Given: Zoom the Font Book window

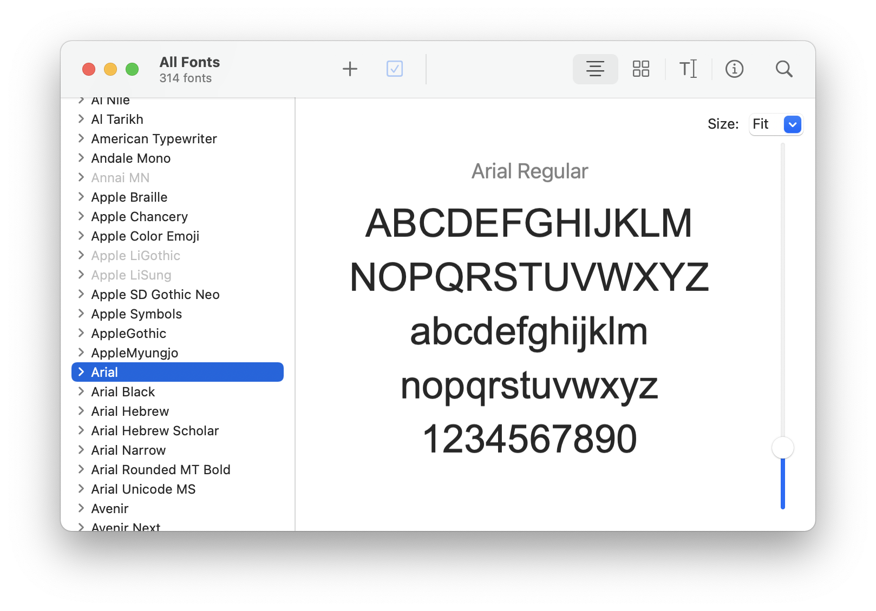Looking at the screenshot, I should pyautogui.click(x=132, y=69).
